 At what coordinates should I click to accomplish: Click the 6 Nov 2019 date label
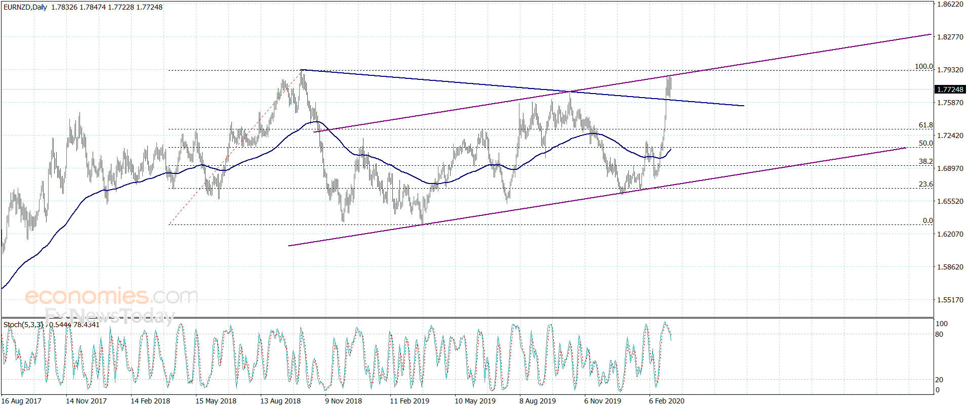click(602, 401)
